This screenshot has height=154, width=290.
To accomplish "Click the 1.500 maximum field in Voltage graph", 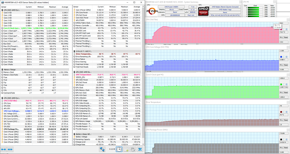I will [x=284, y=51].
